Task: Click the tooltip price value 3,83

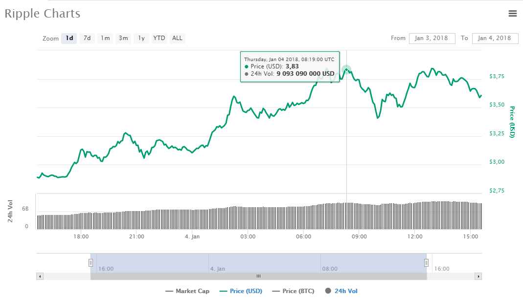Action: [x=292, y=66]
